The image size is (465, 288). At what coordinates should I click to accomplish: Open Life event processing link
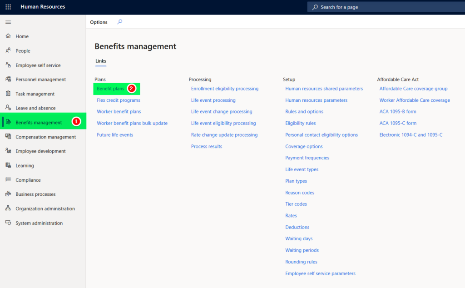213,100
